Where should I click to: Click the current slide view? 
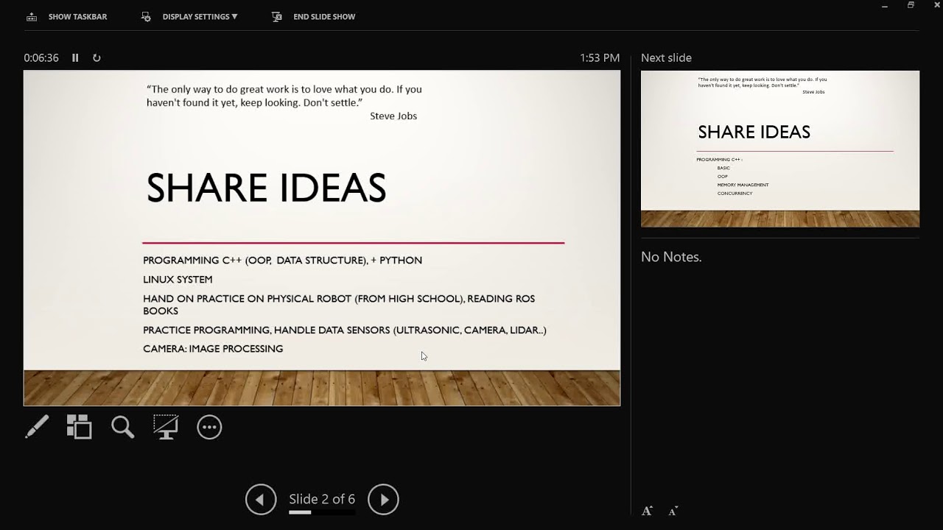tap(322, 238)
